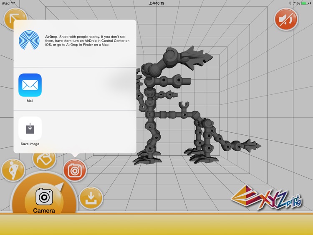313x235 pixels.
Task: Toggle the muted sound button
Action: point(286,19)
